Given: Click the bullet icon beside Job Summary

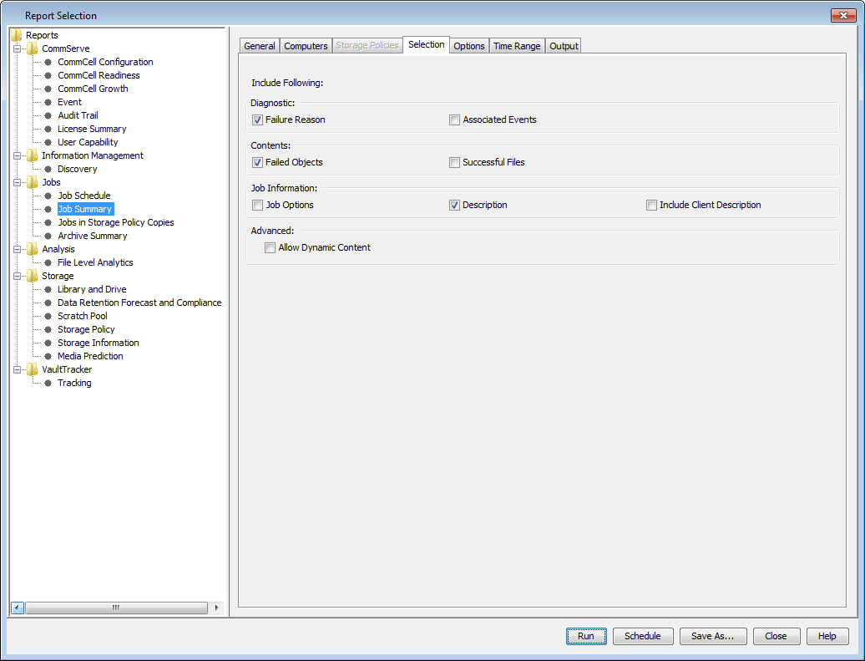Looking at the screenshot, I should pyautogui.click(x=48, y=209).
